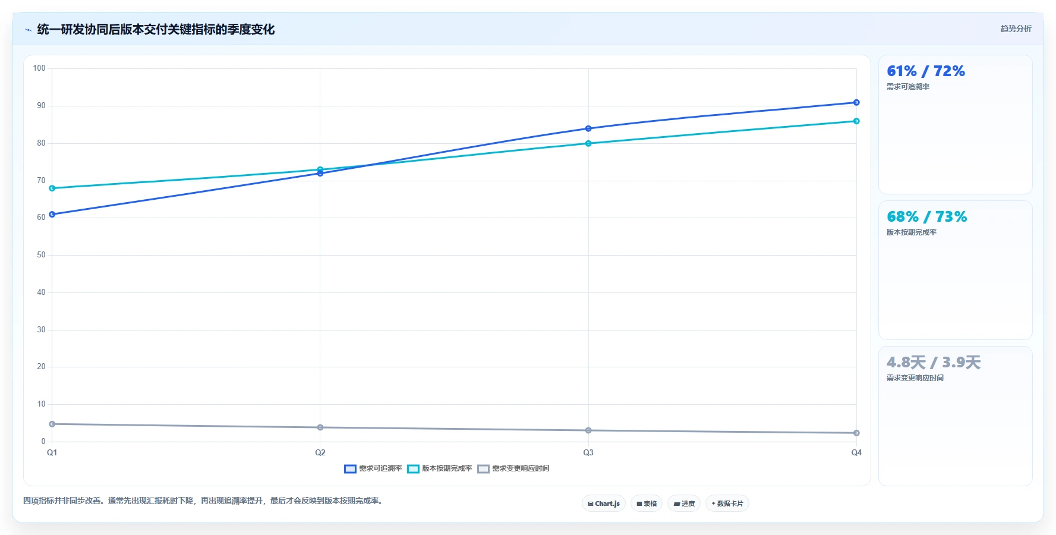The image size is (1056, 535).
Task: Click the blue 需求可追溯率 legend color box
Action: coord(350,469)
